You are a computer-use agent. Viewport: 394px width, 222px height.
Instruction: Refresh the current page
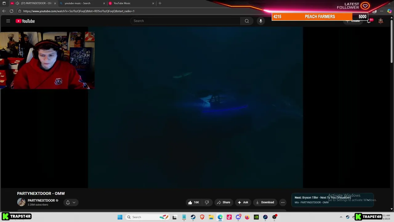[x=11, y=11]
